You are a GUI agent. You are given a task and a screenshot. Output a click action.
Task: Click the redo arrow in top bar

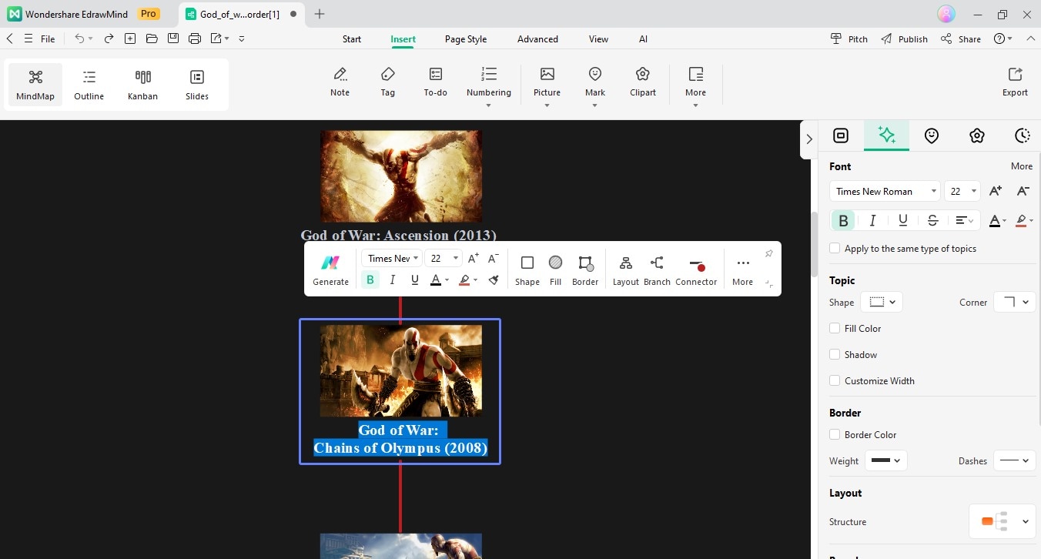(x=109, y=38)
